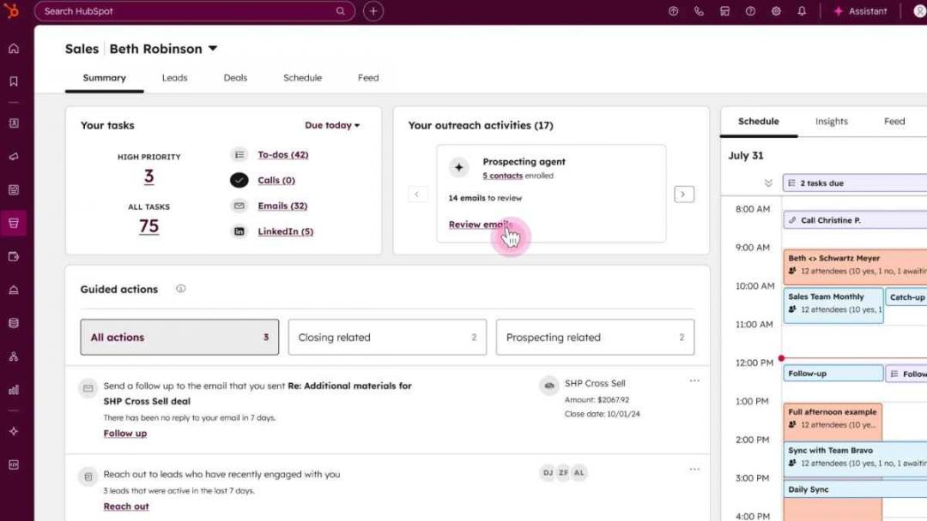Open the Service bell sidebar icon
Image resolution: width=927 pixels, height=521 pixels.
pyautogui.click(x=14, y=290)
